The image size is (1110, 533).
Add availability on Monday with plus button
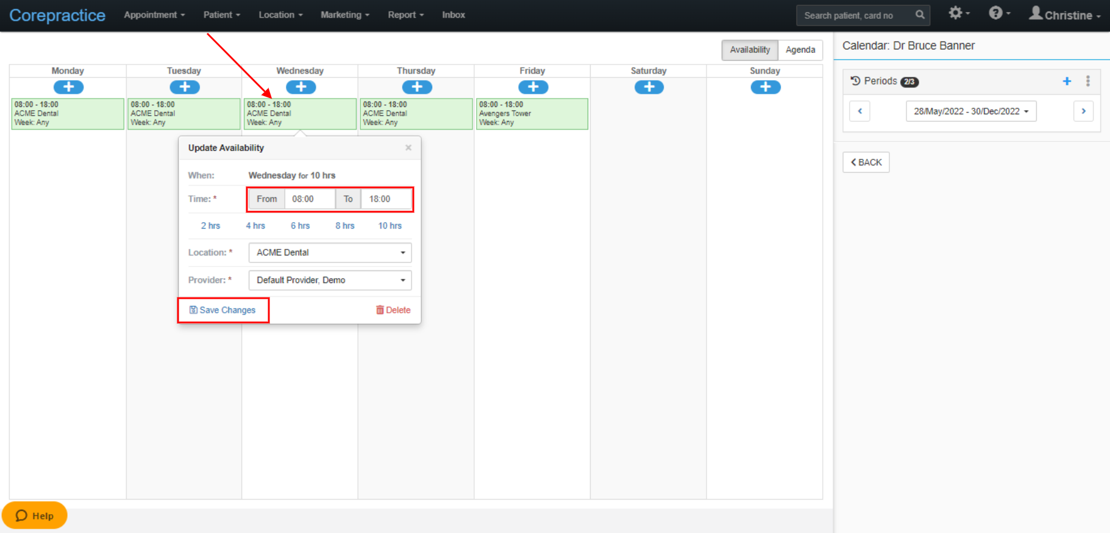68,87
